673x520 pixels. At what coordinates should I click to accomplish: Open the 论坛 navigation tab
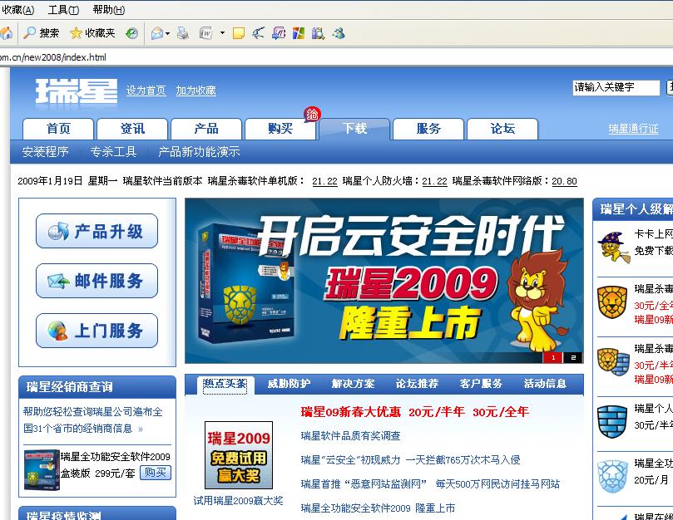(502, 129)
